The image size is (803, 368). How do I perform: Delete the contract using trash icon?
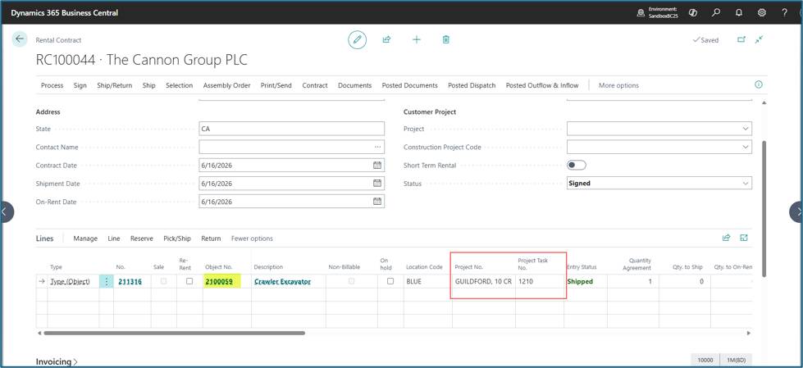(x=446, y=39)
